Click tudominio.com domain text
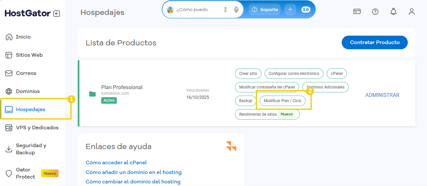Image resolution: width=427 pixels, height=186 pixels. click(115, 93)
